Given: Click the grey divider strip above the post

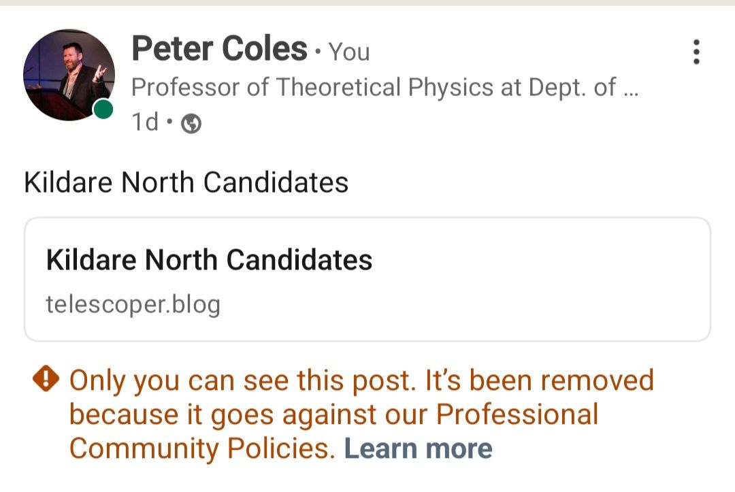Looking at the screenshot, I should tap(367, 3).
